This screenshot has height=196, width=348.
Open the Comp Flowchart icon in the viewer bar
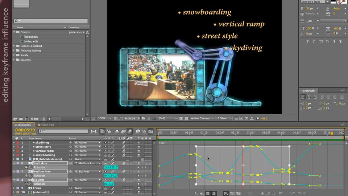pyautogui.click(x=252, y=118)
